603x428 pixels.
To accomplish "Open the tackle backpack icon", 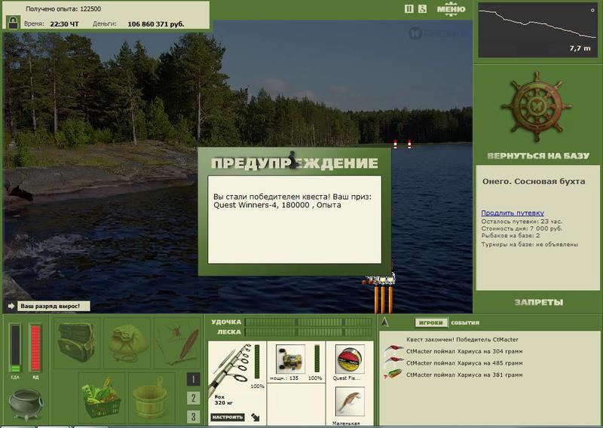I will tap(77, 342).
